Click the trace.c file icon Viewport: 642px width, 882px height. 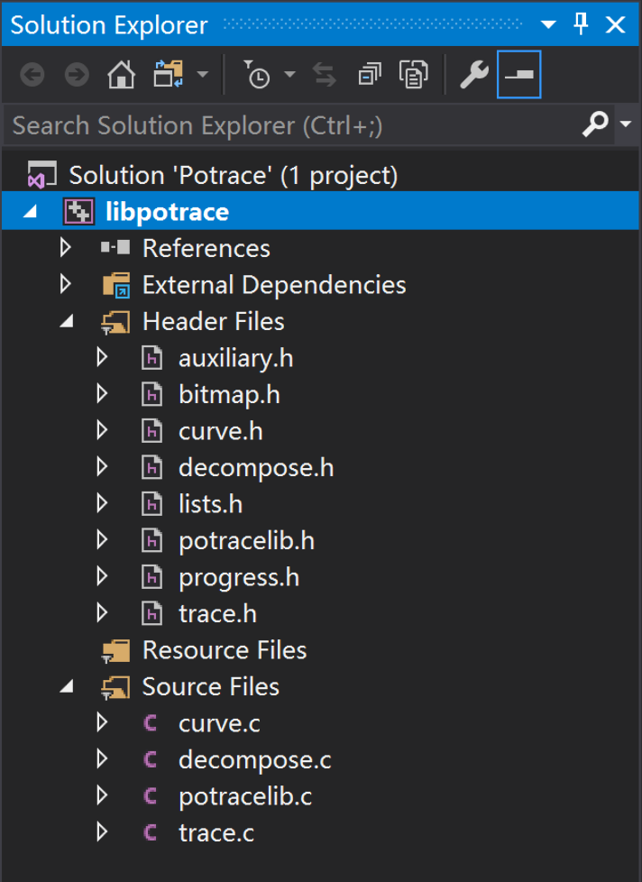151,832
